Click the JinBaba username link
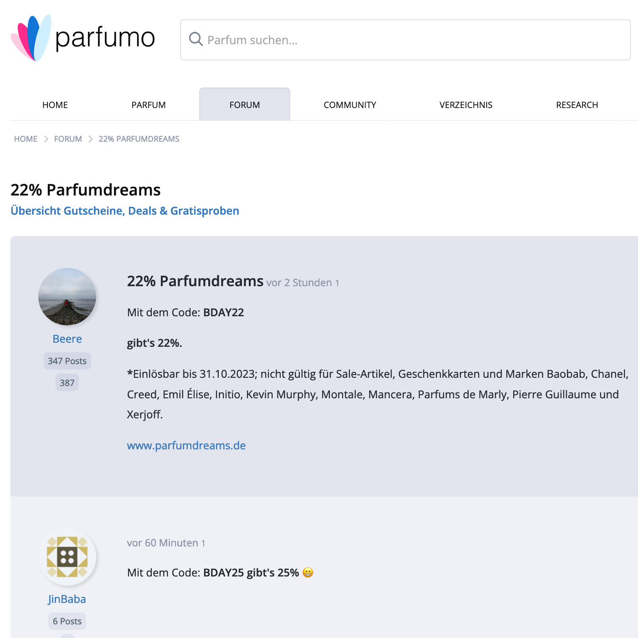Screen dimensions: 638x638 coord(67,599)
